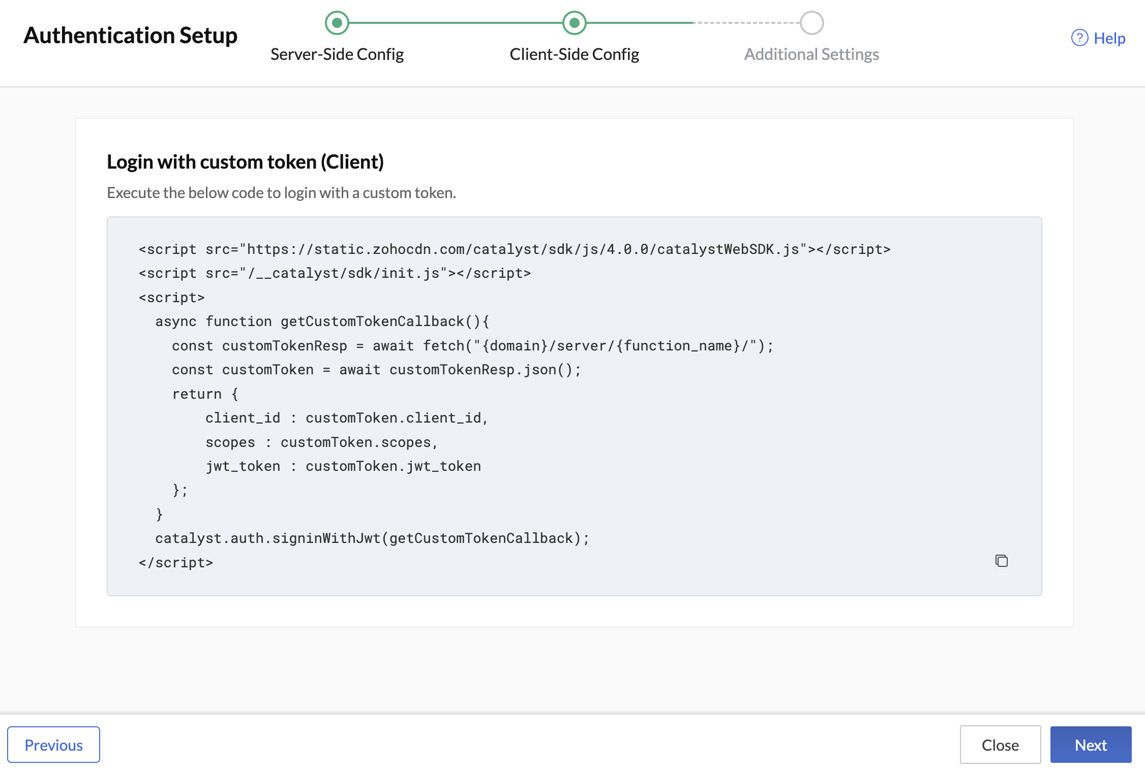The image size is (1145, 771).
Task: Click the init.js script tag line
Action: (334, 273)
